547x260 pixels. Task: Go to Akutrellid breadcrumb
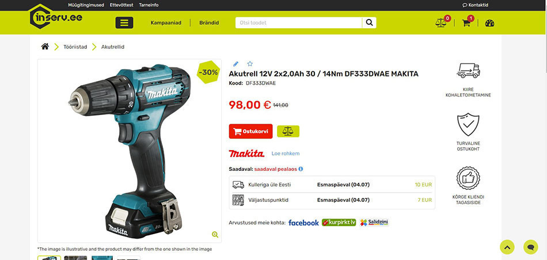coord(113,47)
